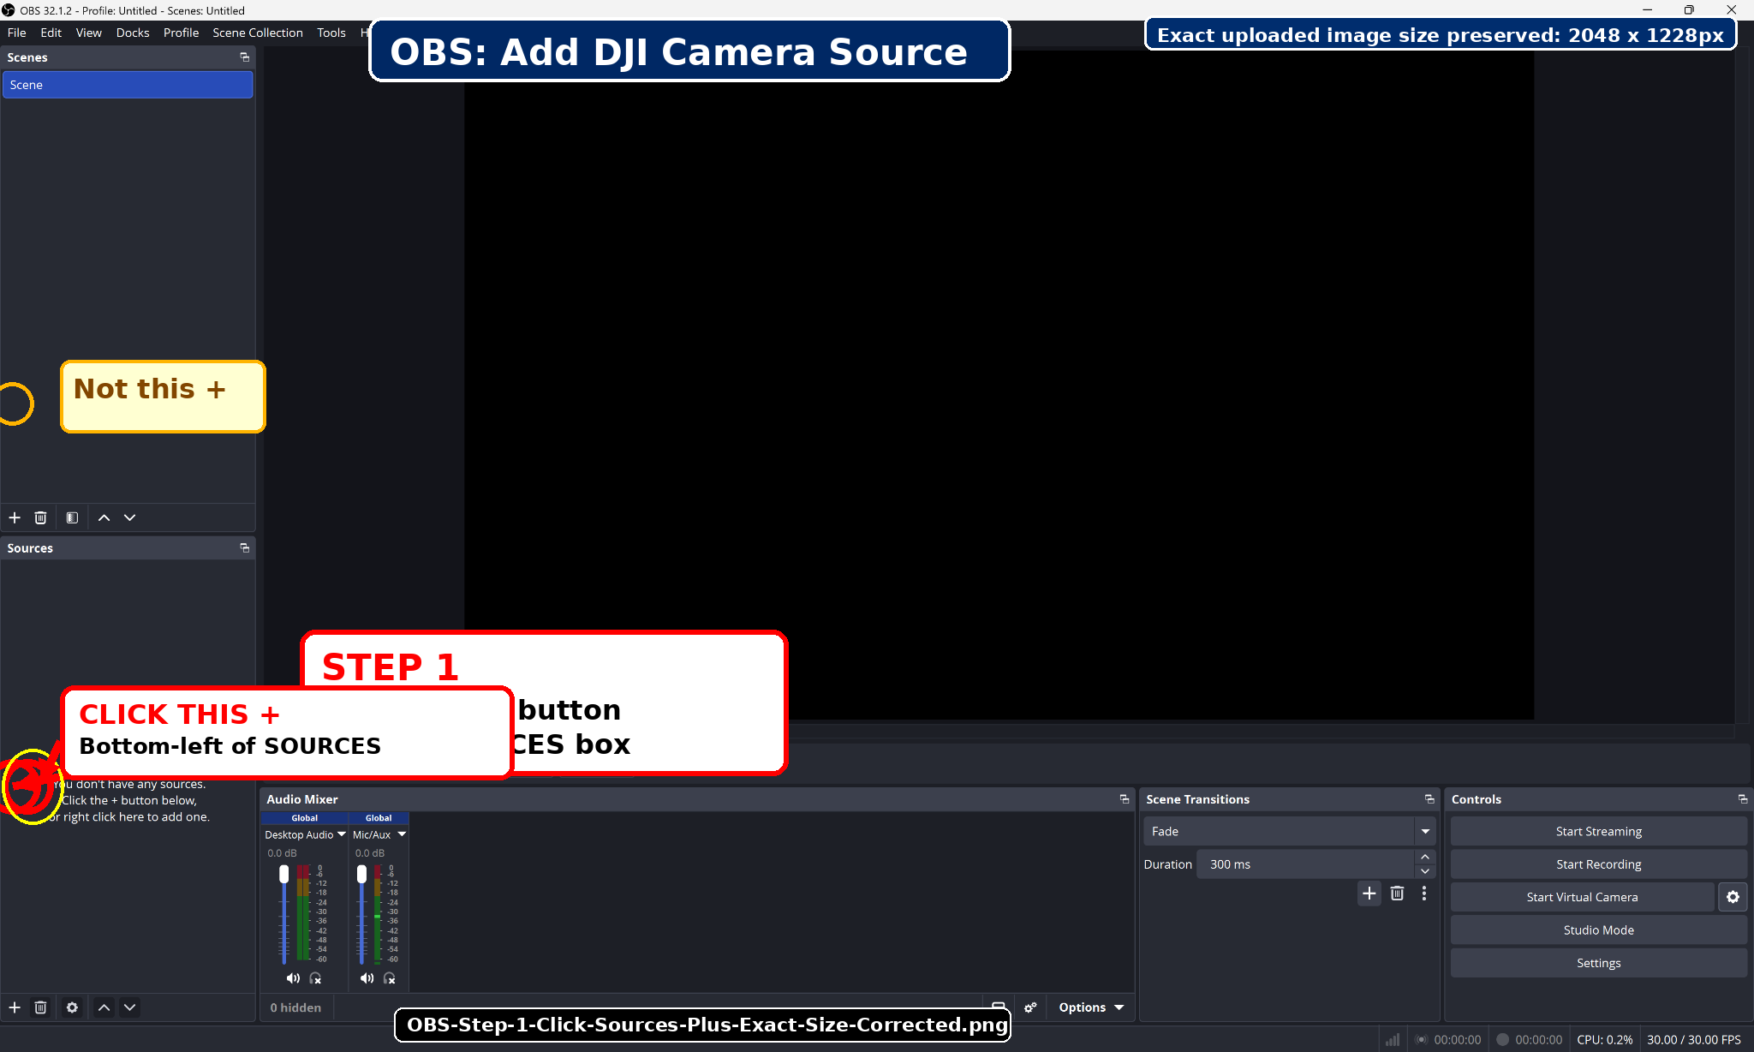Open the Tools menu
The width and height of the screenshot is (1754, 1052).
(331, 33)
